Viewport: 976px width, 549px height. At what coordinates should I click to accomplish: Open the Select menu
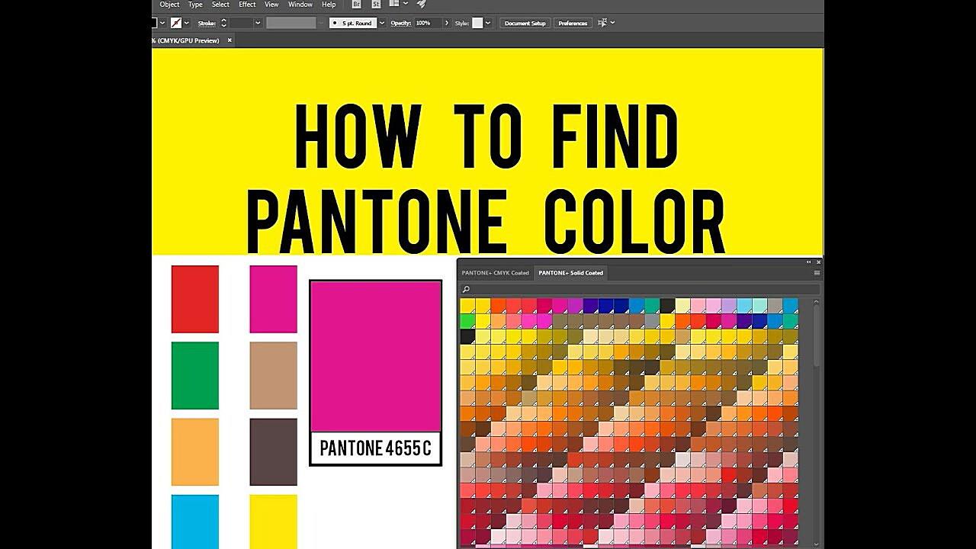pyautogui.click(x=220, y=5)
